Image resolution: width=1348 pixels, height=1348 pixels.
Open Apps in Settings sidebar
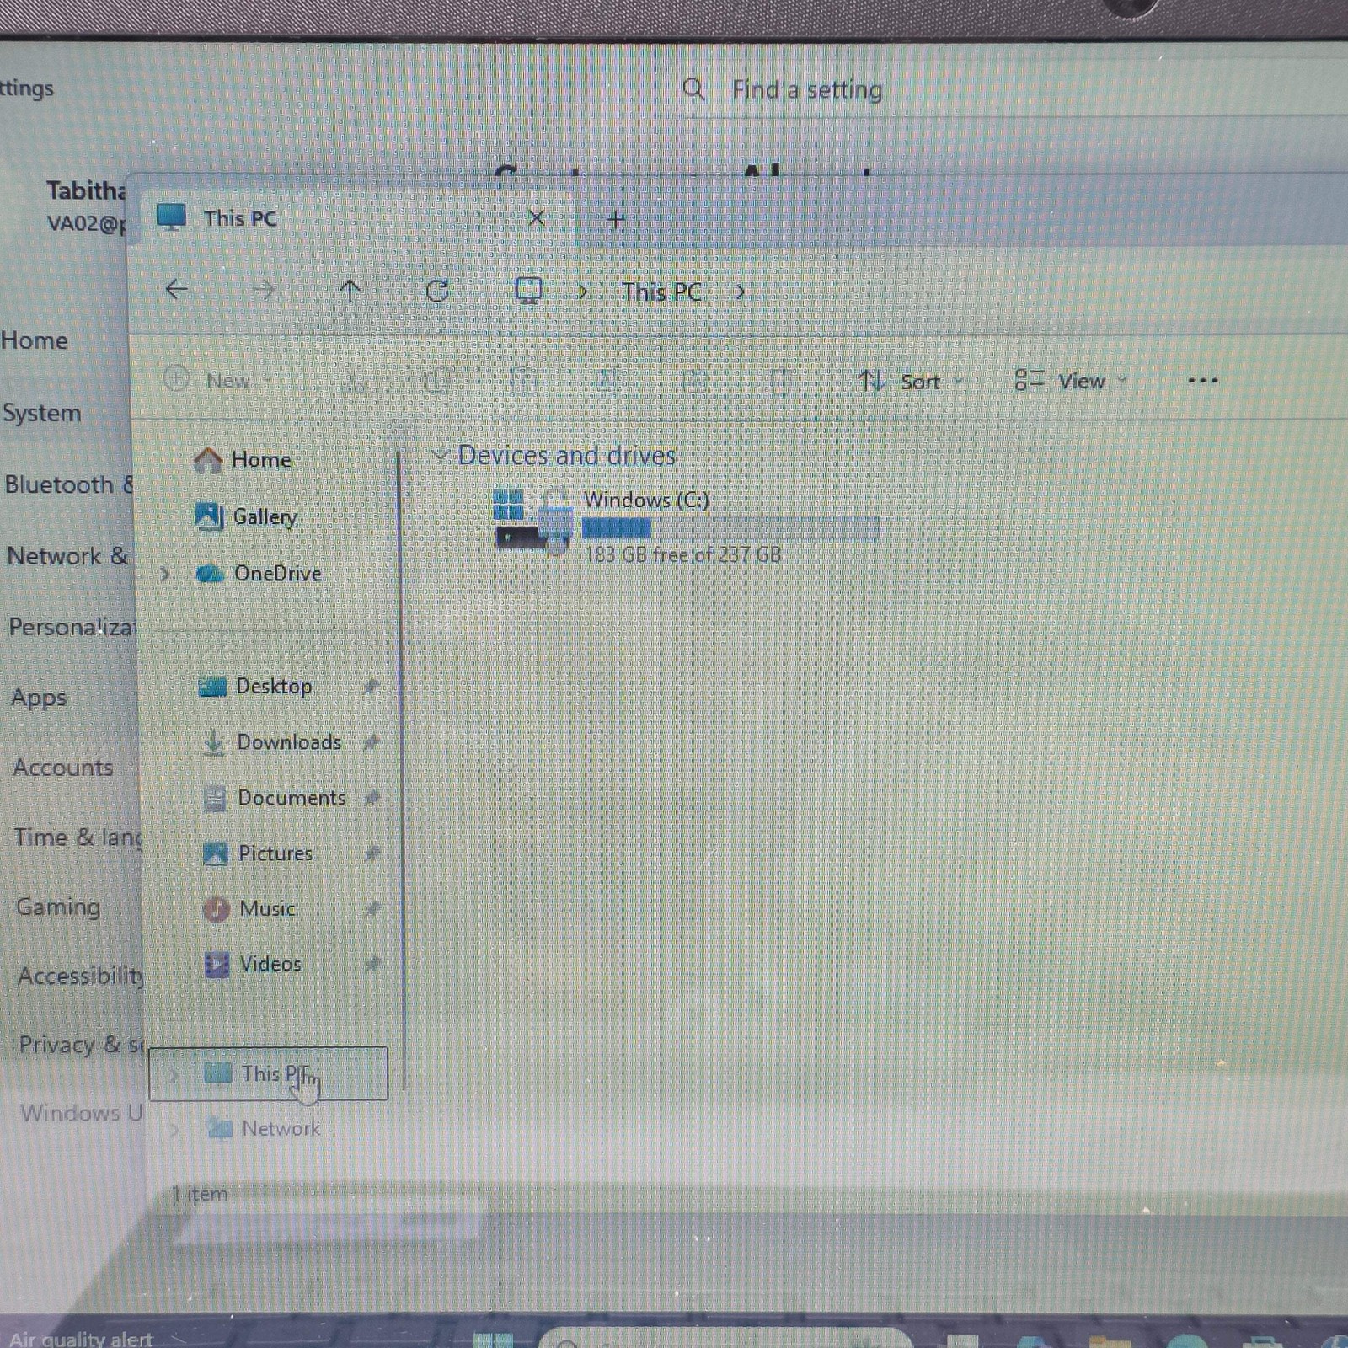[39, 698]
